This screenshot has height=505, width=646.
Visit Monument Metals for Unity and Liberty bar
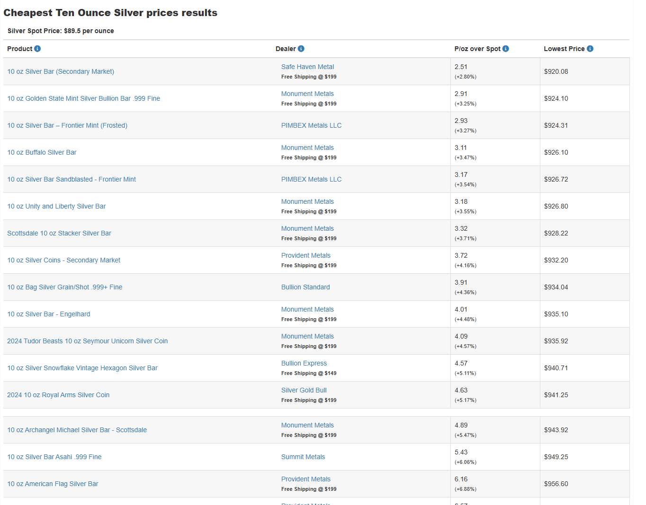[x=307, y=201]
